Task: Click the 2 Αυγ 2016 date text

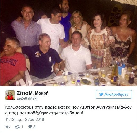Action: pos(35,120)
